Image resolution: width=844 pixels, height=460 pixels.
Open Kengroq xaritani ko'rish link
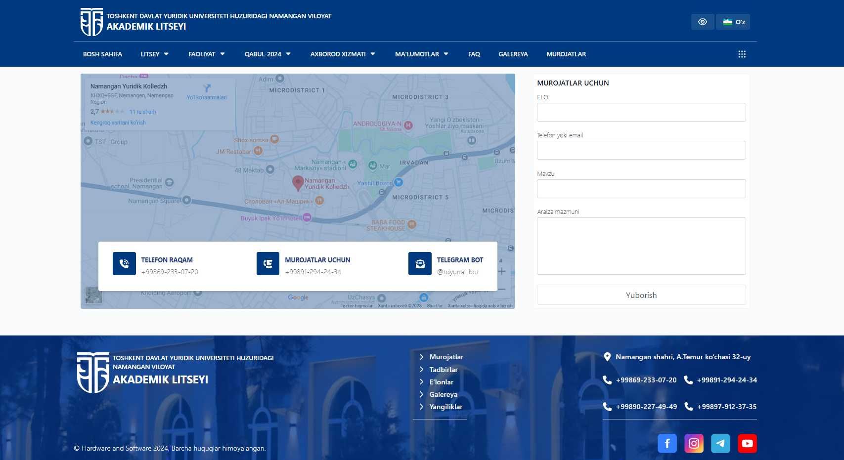(118, 123)
